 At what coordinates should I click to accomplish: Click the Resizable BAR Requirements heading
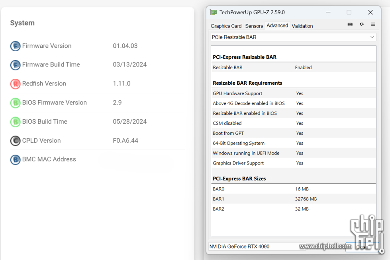click(x=247, y=83)
